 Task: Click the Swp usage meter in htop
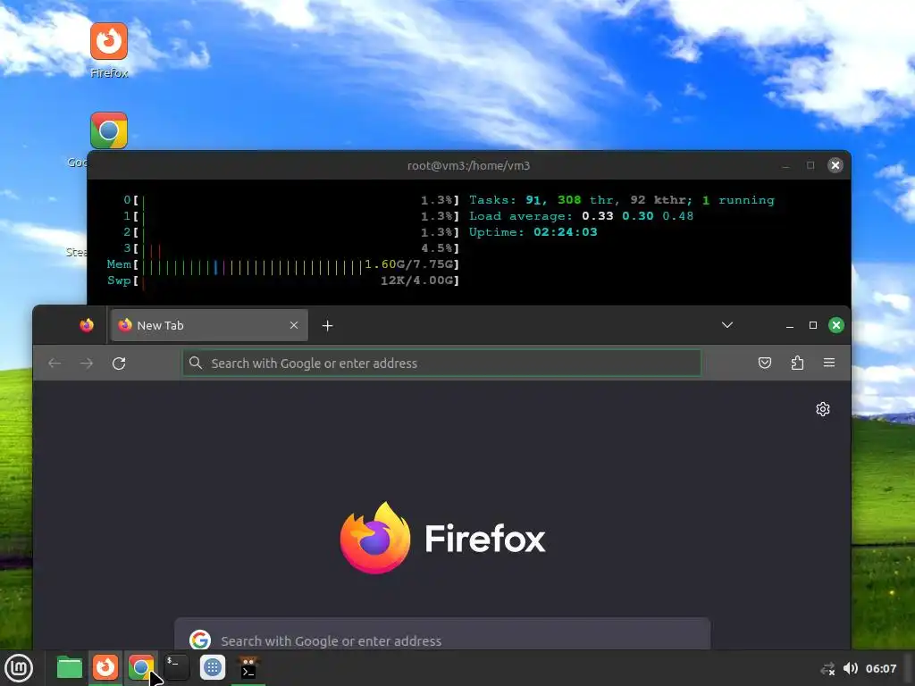(x=283, y=280)
